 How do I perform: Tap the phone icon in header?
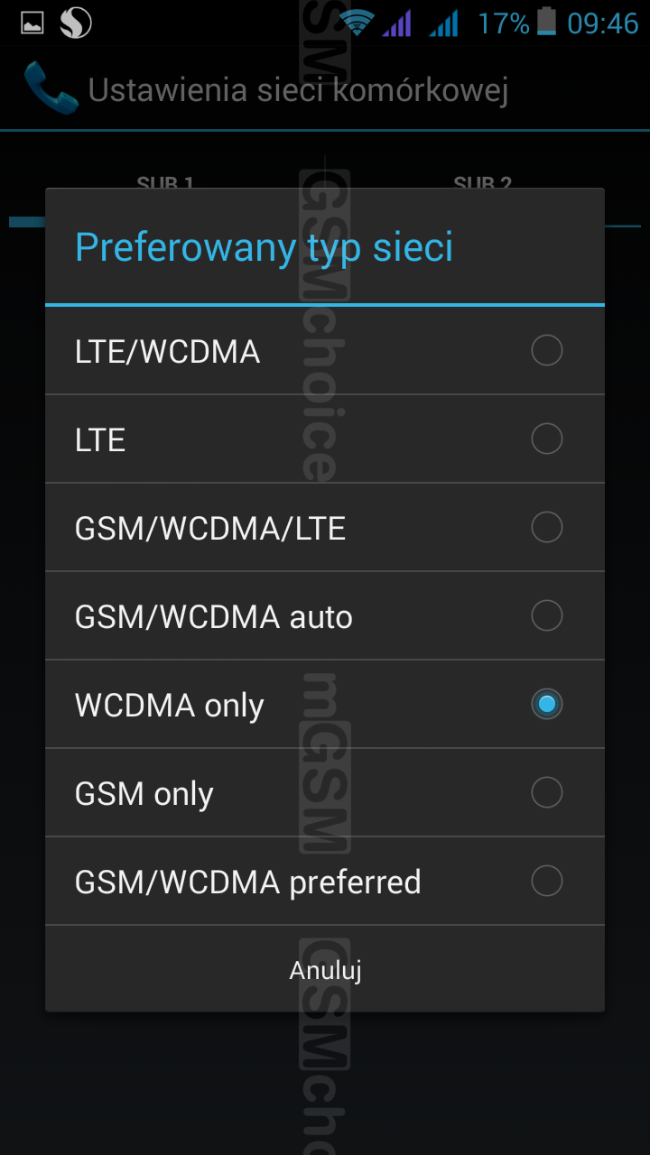[x=50, y=88]
